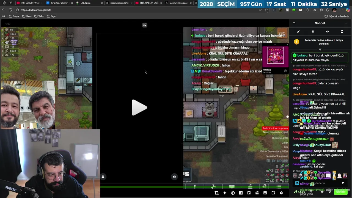Viewport: 352px width, 198px height.
Task: Click username bufavo in pinned message
Action: tap(302, 56)
